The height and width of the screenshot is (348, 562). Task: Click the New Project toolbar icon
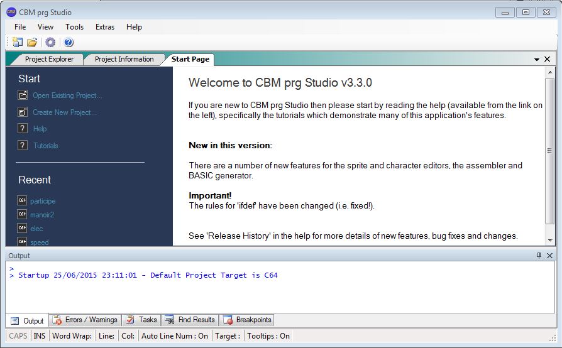(17, 42)
